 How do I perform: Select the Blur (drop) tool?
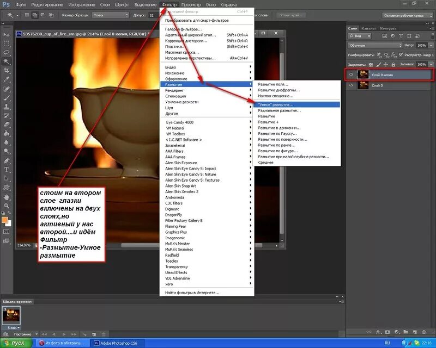tap(7, 142)
